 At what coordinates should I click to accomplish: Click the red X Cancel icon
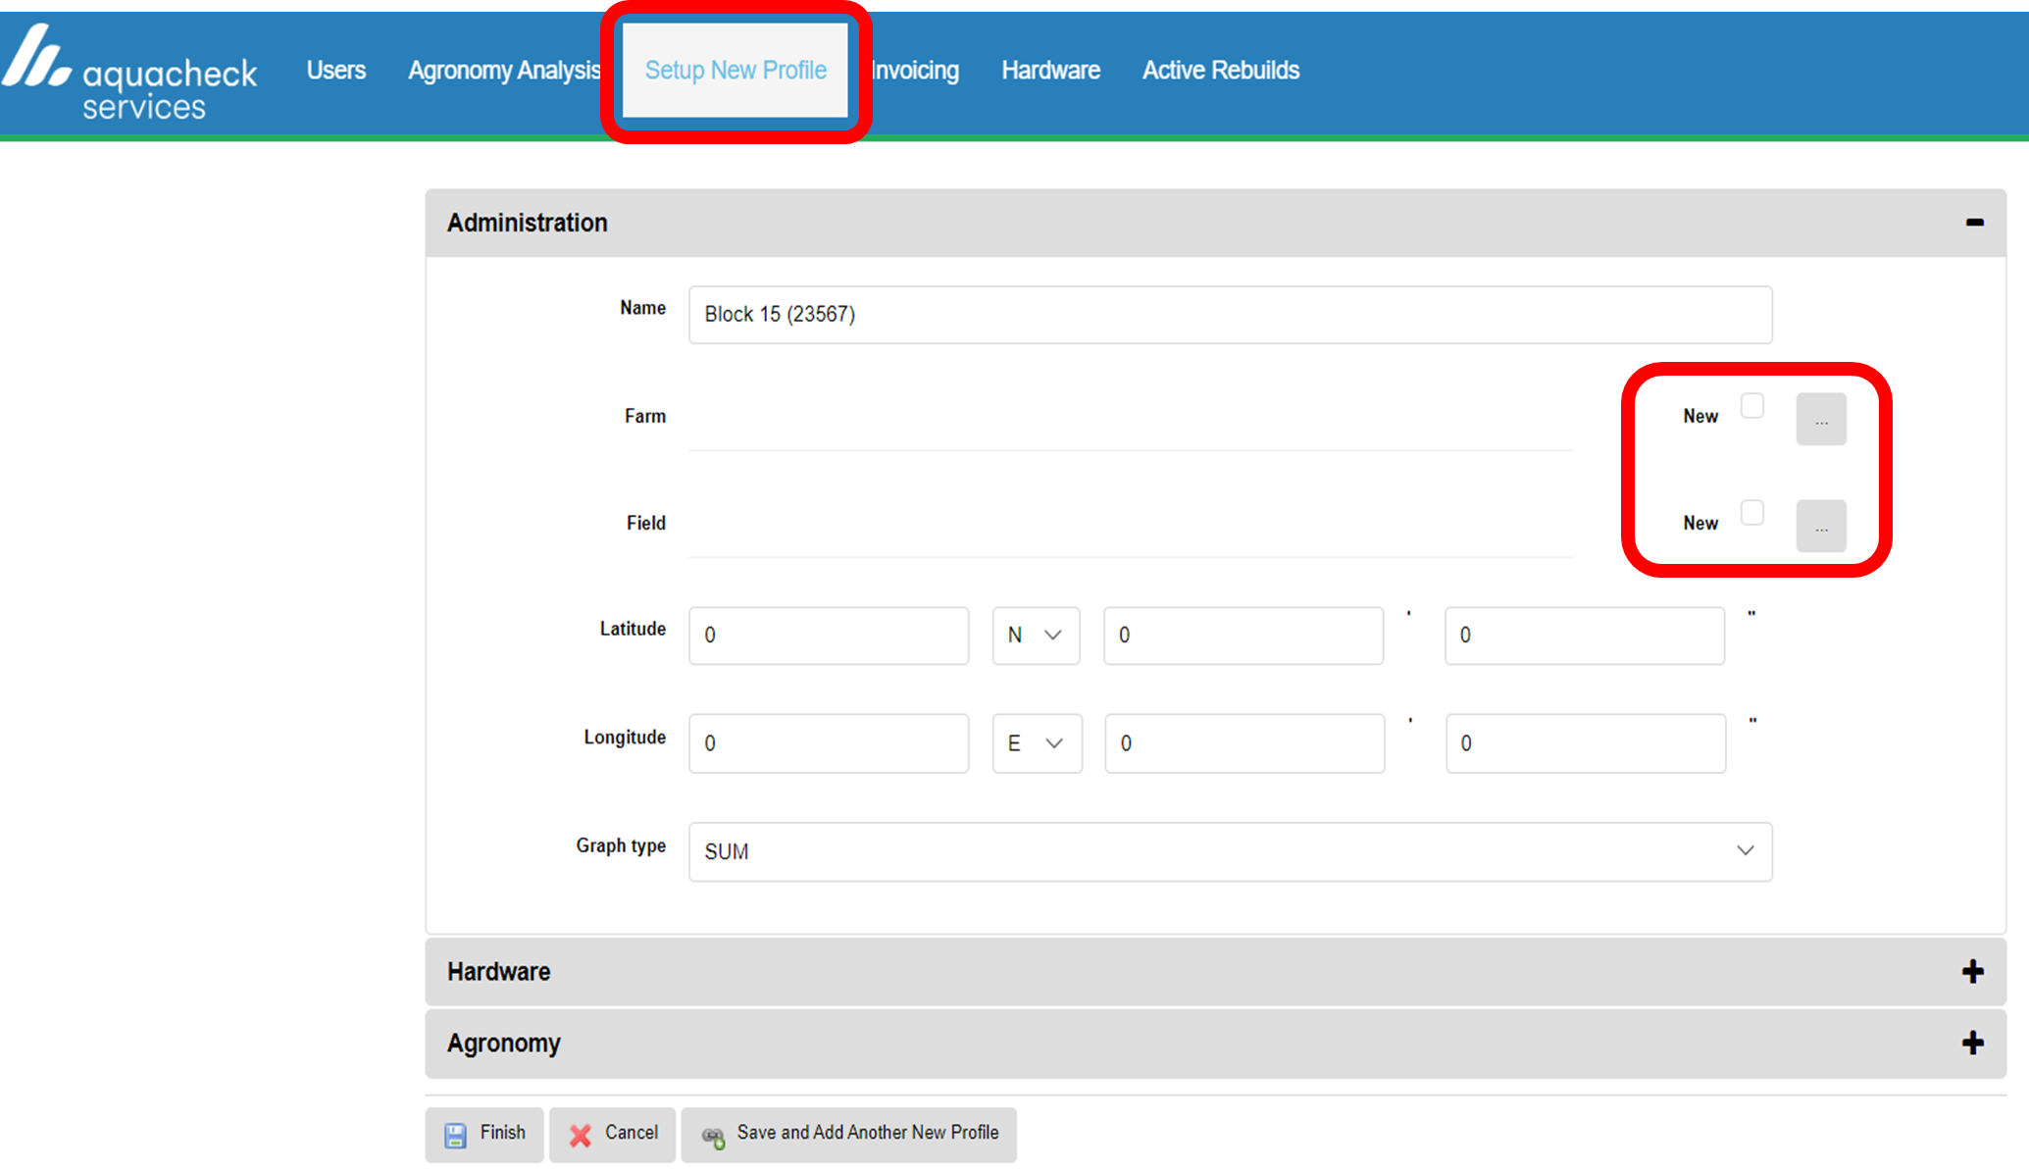[x=581, y=1135]
